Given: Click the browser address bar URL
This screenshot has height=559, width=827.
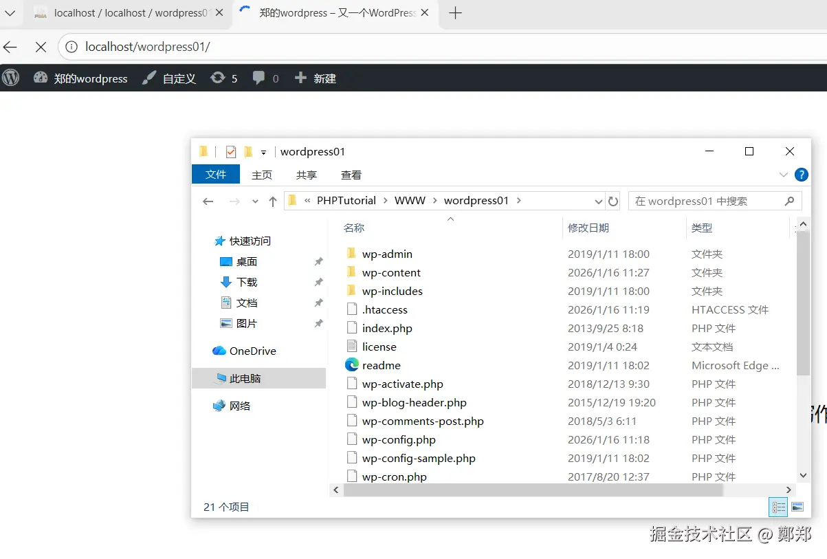Looking at the screenshot, I should (147, 47).
